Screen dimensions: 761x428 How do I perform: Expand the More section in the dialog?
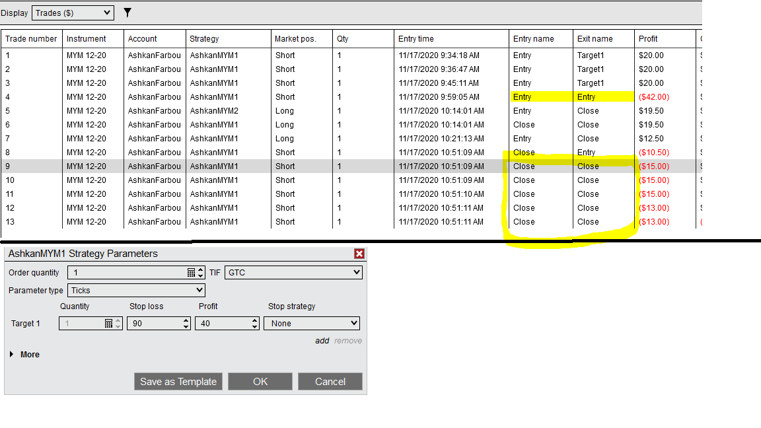point(24,354)
